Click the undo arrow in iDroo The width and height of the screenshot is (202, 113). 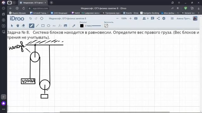[30, 19]
